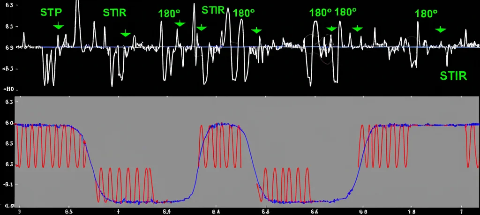480x215 pixels.
Task: Click the STIR label between two 180° labels
Action: 214,10
